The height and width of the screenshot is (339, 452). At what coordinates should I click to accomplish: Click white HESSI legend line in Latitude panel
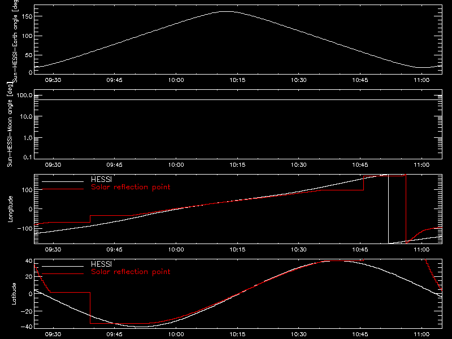63,266
